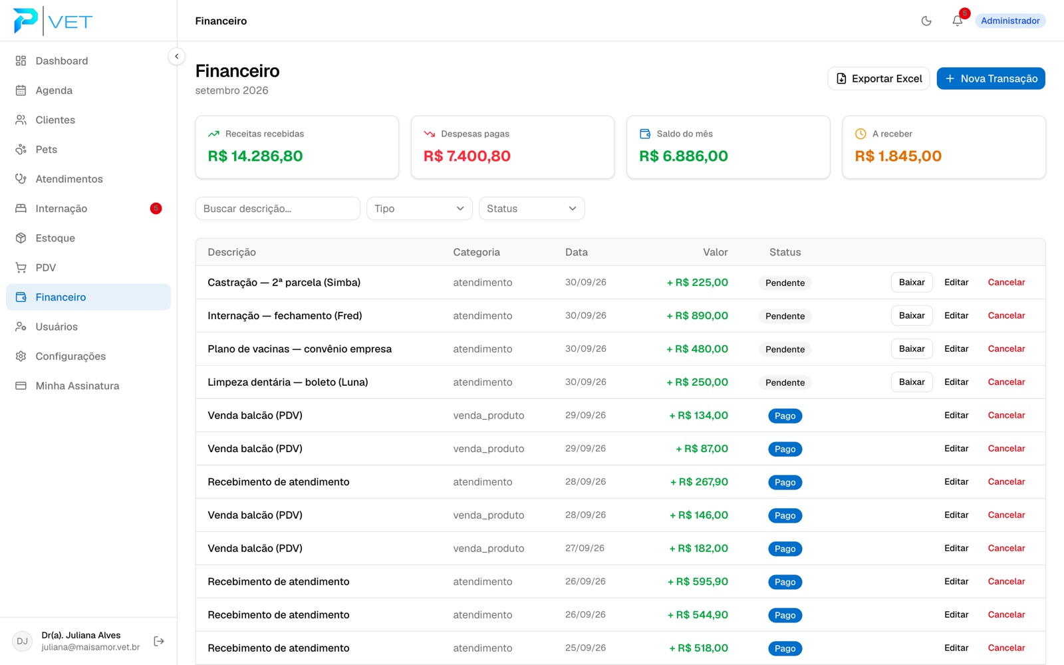This screenshot has height=665, width=1064.
Task: Click the Clientes people icon
Action: tap(21, 120)
